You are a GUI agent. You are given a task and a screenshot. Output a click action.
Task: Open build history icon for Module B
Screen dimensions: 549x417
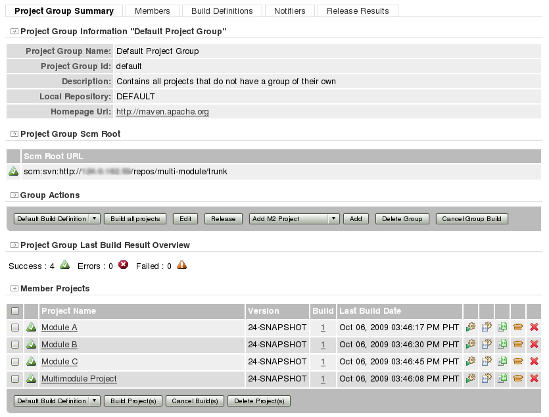pos(487,344)
